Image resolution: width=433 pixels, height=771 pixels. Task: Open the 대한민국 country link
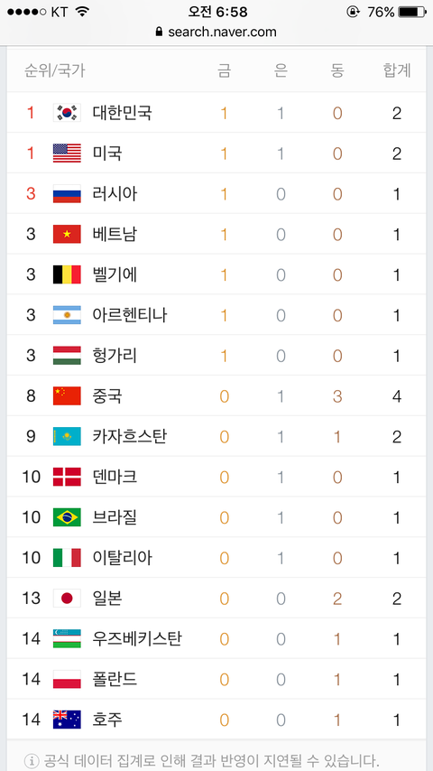123,113
